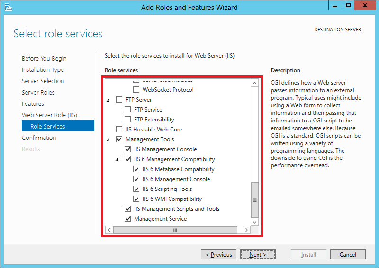
Task: Collapse IIS 6 Management Compatibility node
Action: [117, 159]
